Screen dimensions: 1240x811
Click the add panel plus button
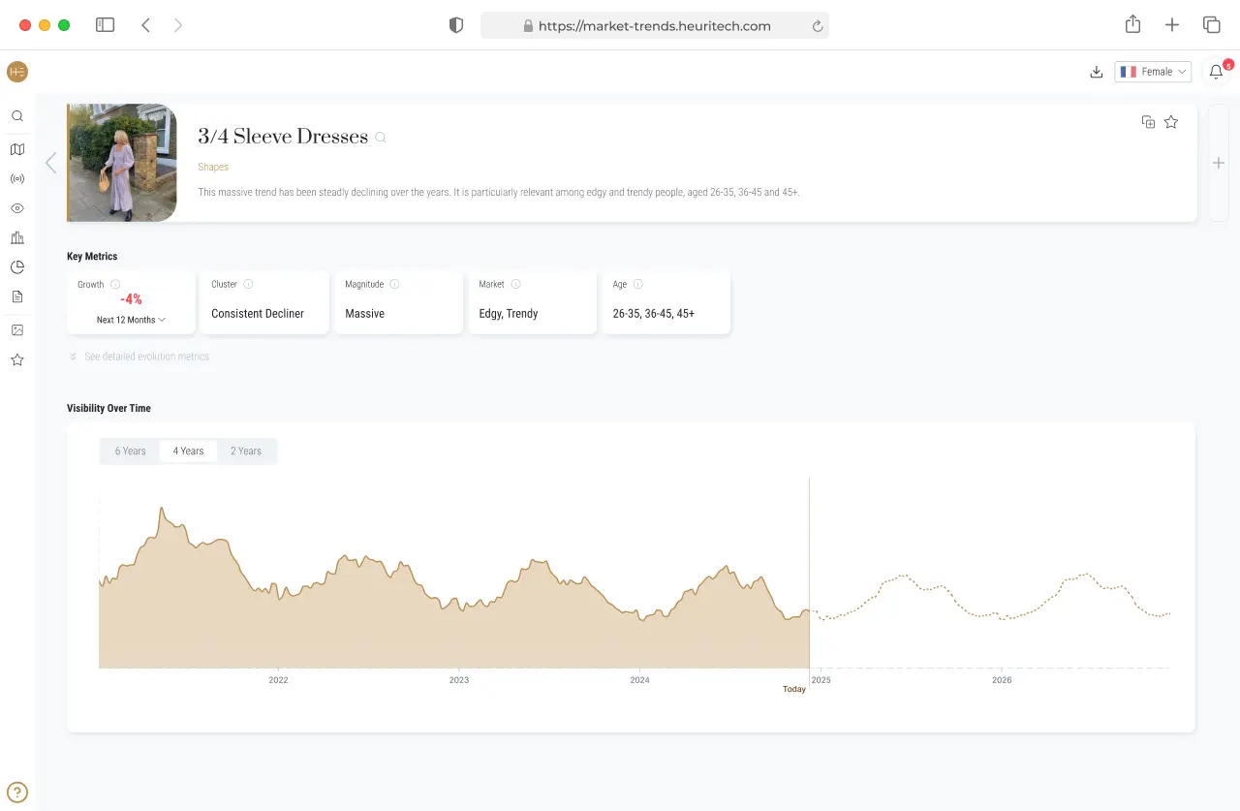coord(1219,163)
